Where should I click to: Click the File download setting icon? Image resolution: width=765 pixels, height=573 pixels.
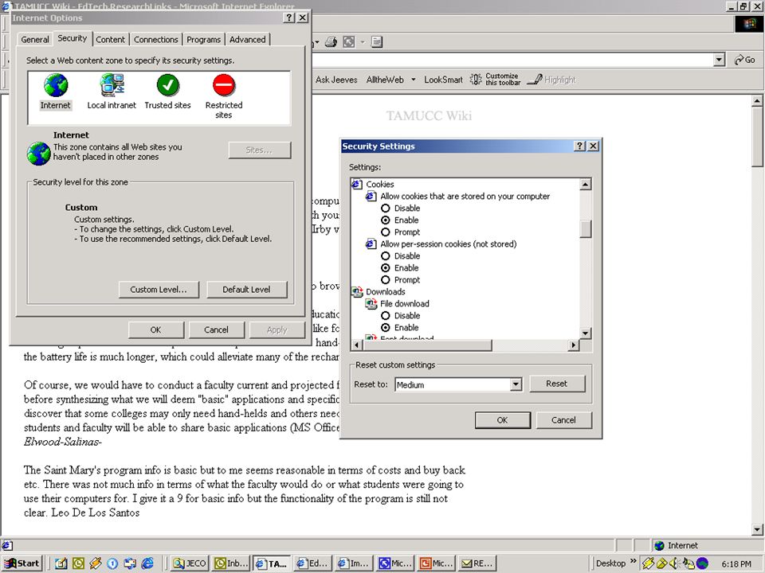point(371,303)
